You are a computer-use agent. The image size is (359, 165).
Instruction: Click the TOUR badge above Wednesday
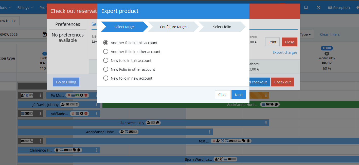point(327,48)
